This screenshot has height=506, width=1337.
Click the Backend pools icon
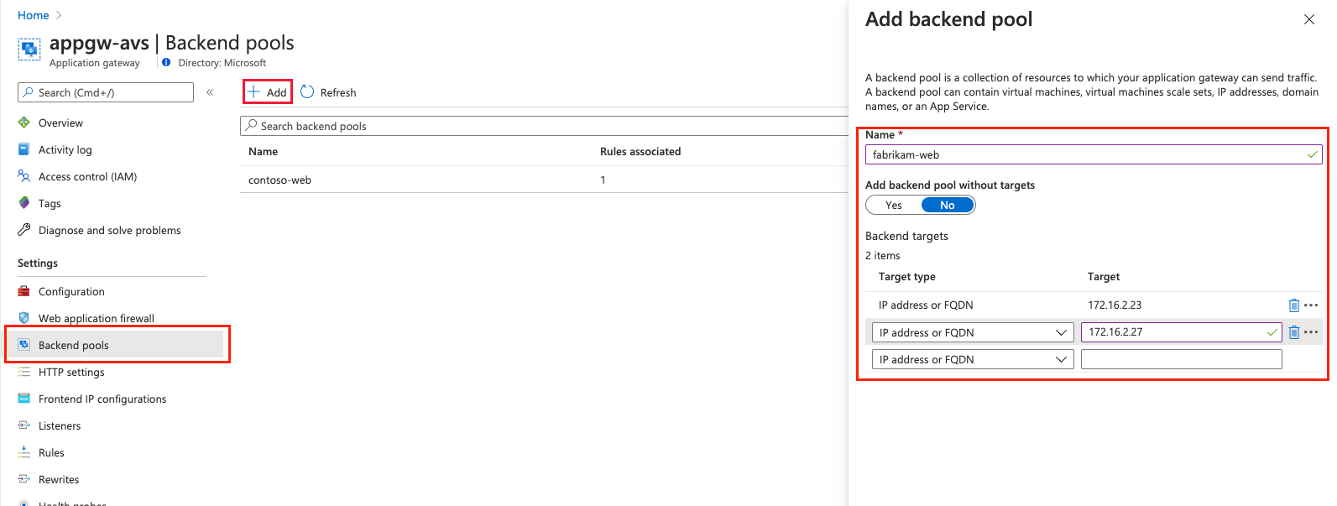pos(24,345)
